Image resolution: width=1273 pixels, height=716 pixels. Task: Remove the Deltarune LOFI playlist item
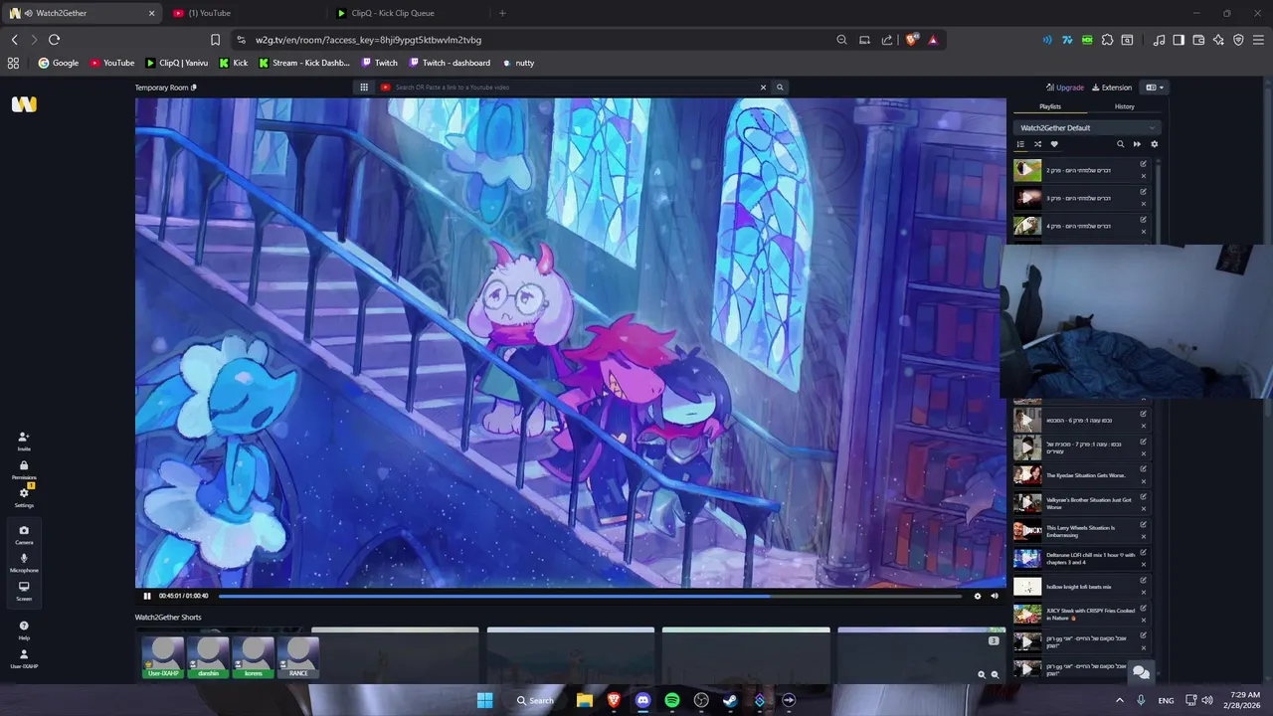point(1143,565)
